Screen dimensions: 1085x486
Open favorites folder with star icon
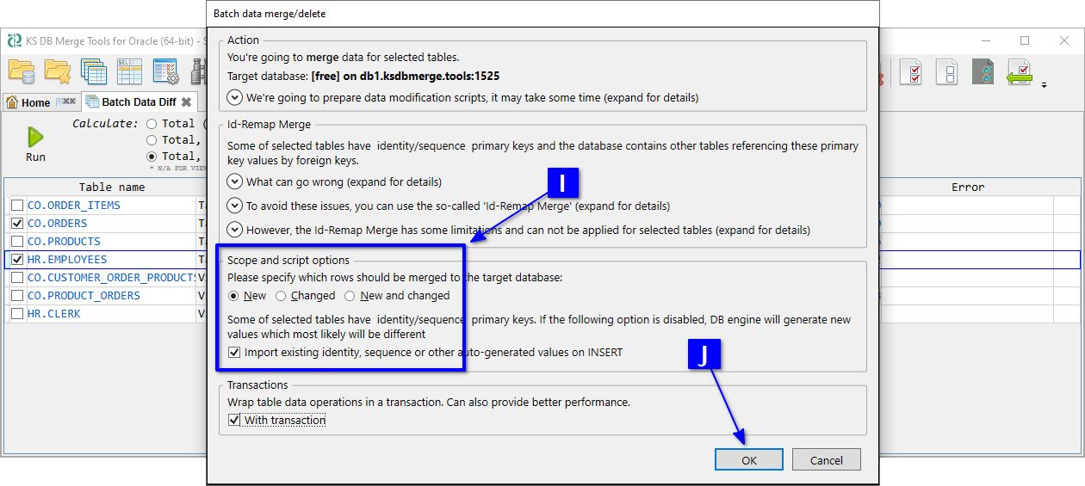(58, 72)
